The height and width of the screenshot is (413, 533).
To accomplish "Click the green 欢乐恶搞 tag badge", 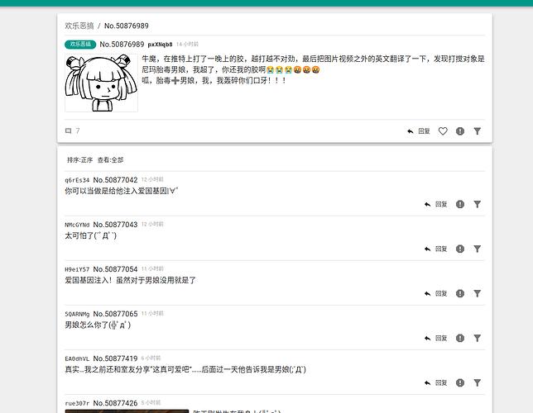I will click(x=80, y=44).
